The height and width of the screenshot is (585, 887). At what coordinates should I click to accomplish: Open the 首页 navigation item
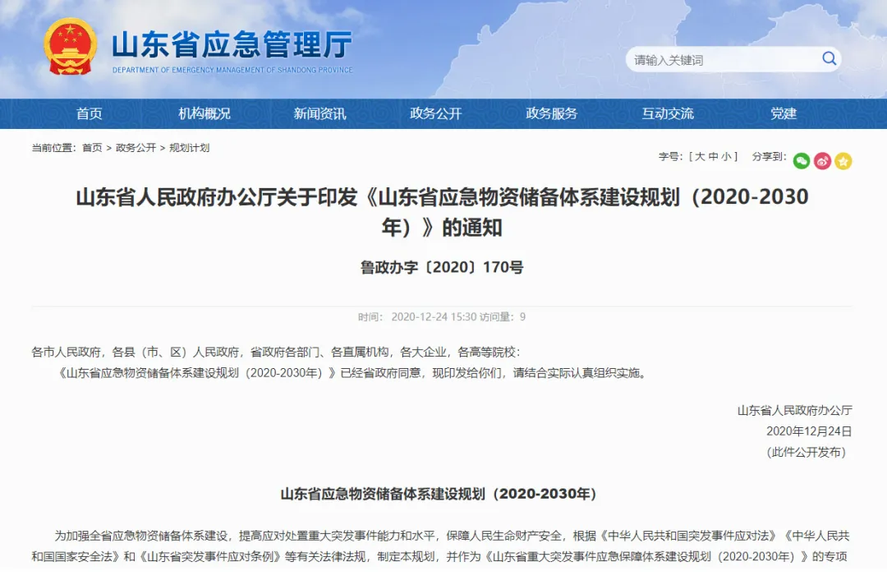click(x=90, y=113)
